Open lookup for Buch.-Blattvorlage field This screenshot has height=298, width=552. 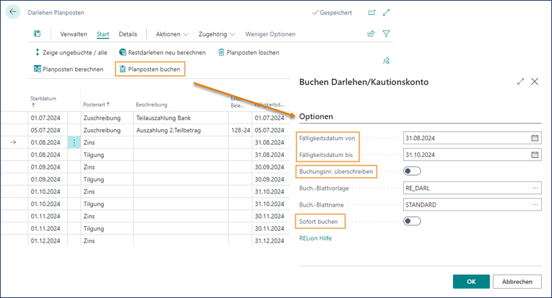(536, 188)
